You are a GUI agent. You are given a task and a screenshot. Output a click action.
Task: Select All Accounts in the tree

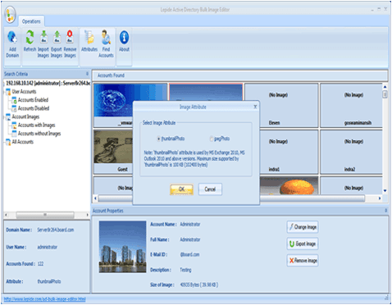(23, 142)
